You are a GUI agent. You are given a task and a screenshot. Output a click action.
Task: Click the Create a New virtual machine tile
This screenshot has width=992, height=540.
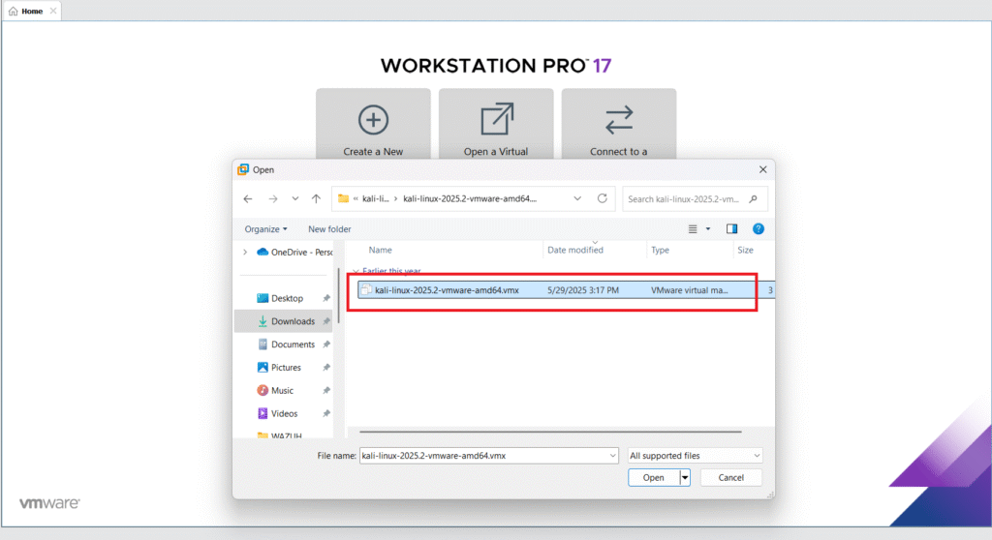[373, 123]
